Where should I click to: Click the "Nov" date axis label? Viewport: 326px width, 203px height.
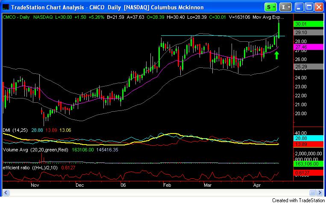click(35, 185)
